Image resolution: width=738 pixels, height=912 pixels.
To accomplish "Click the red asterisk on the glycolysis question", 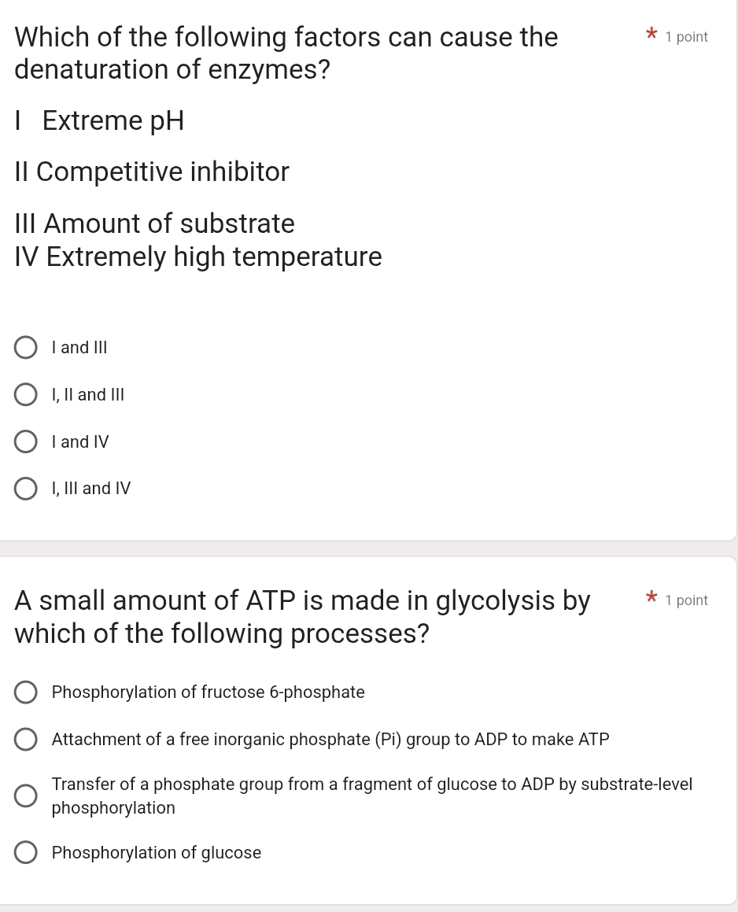I will (651, 598).
